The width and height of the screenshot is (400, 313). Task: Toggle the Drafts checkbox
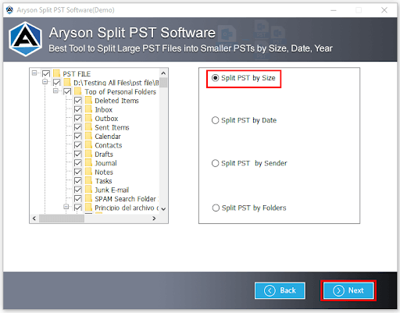tap(78, 154)
